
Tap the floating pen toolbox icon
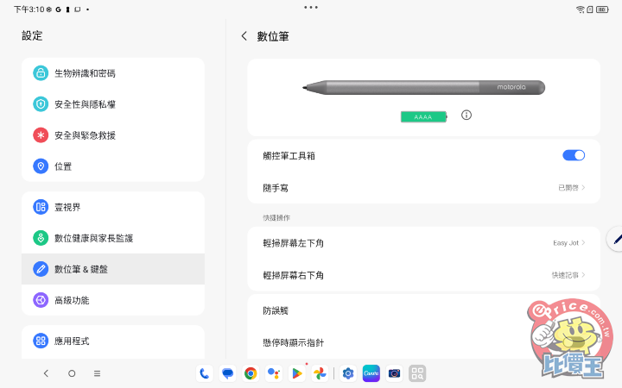(x=616, y=239)
